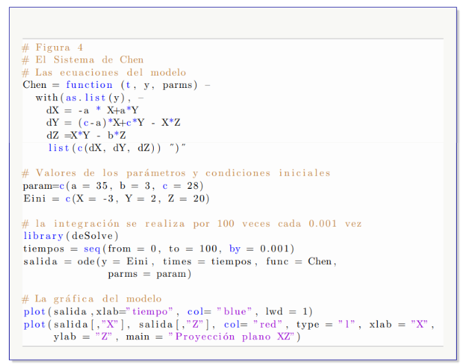Click the 'salida = ode(y = Eini' line
465x364 pixels.
tap(179, 261)
